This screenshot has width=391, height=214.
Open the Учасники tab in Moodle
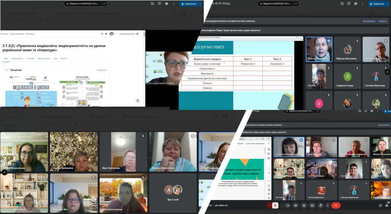pos(31,58)
